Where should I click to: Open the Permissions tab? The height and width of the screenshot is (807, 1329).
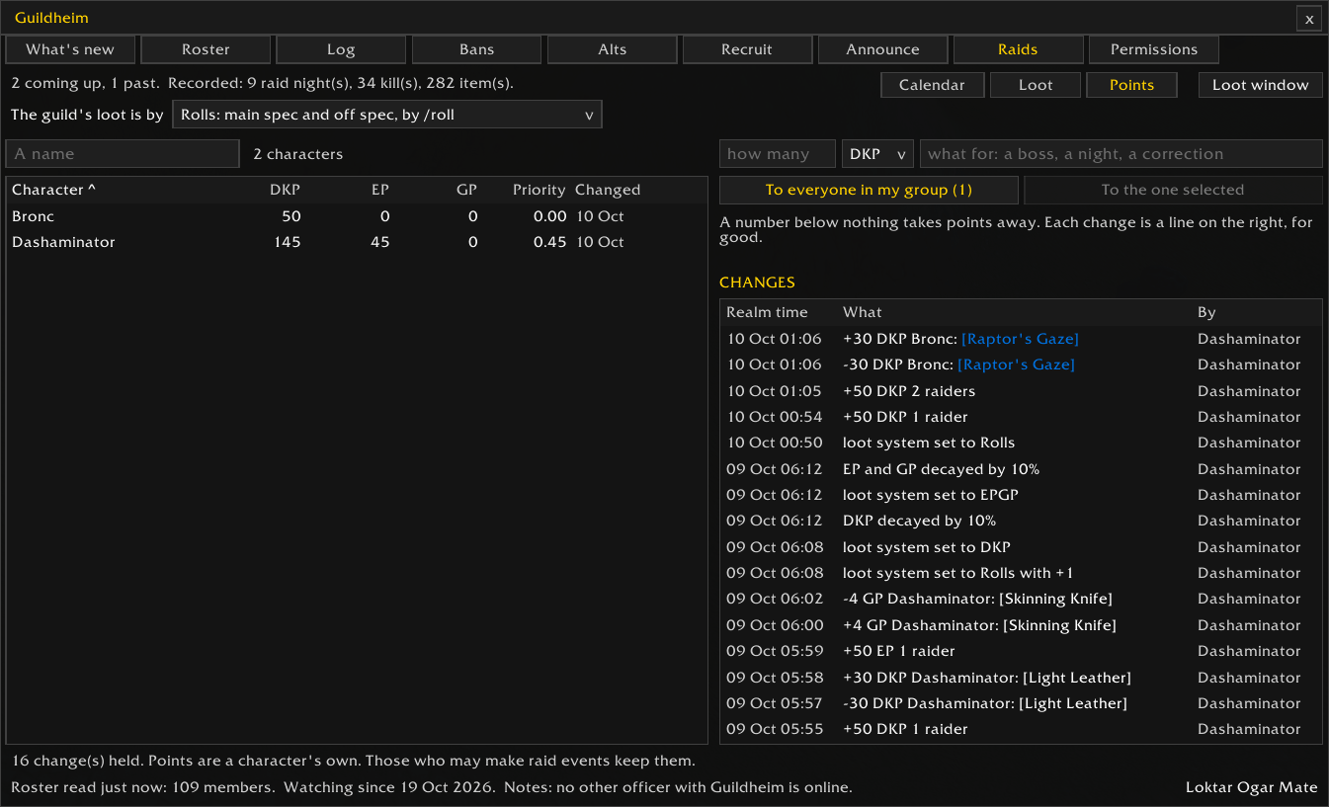pyautogui.click(x=1153, y=49)
